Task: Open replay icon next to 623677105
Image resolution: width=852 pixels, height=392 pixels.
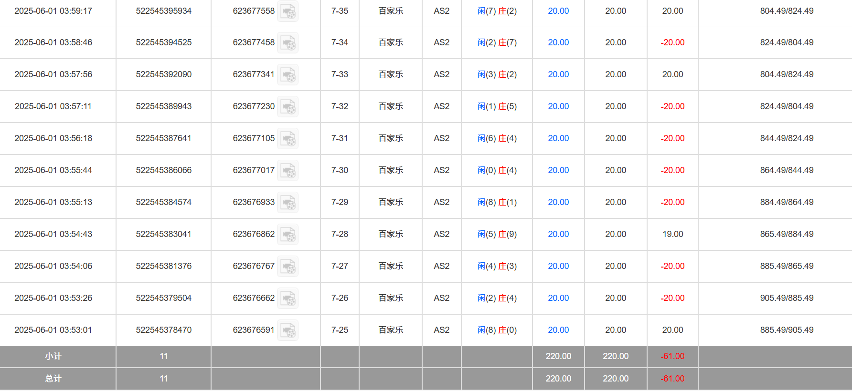Action: tap(288, 139)
